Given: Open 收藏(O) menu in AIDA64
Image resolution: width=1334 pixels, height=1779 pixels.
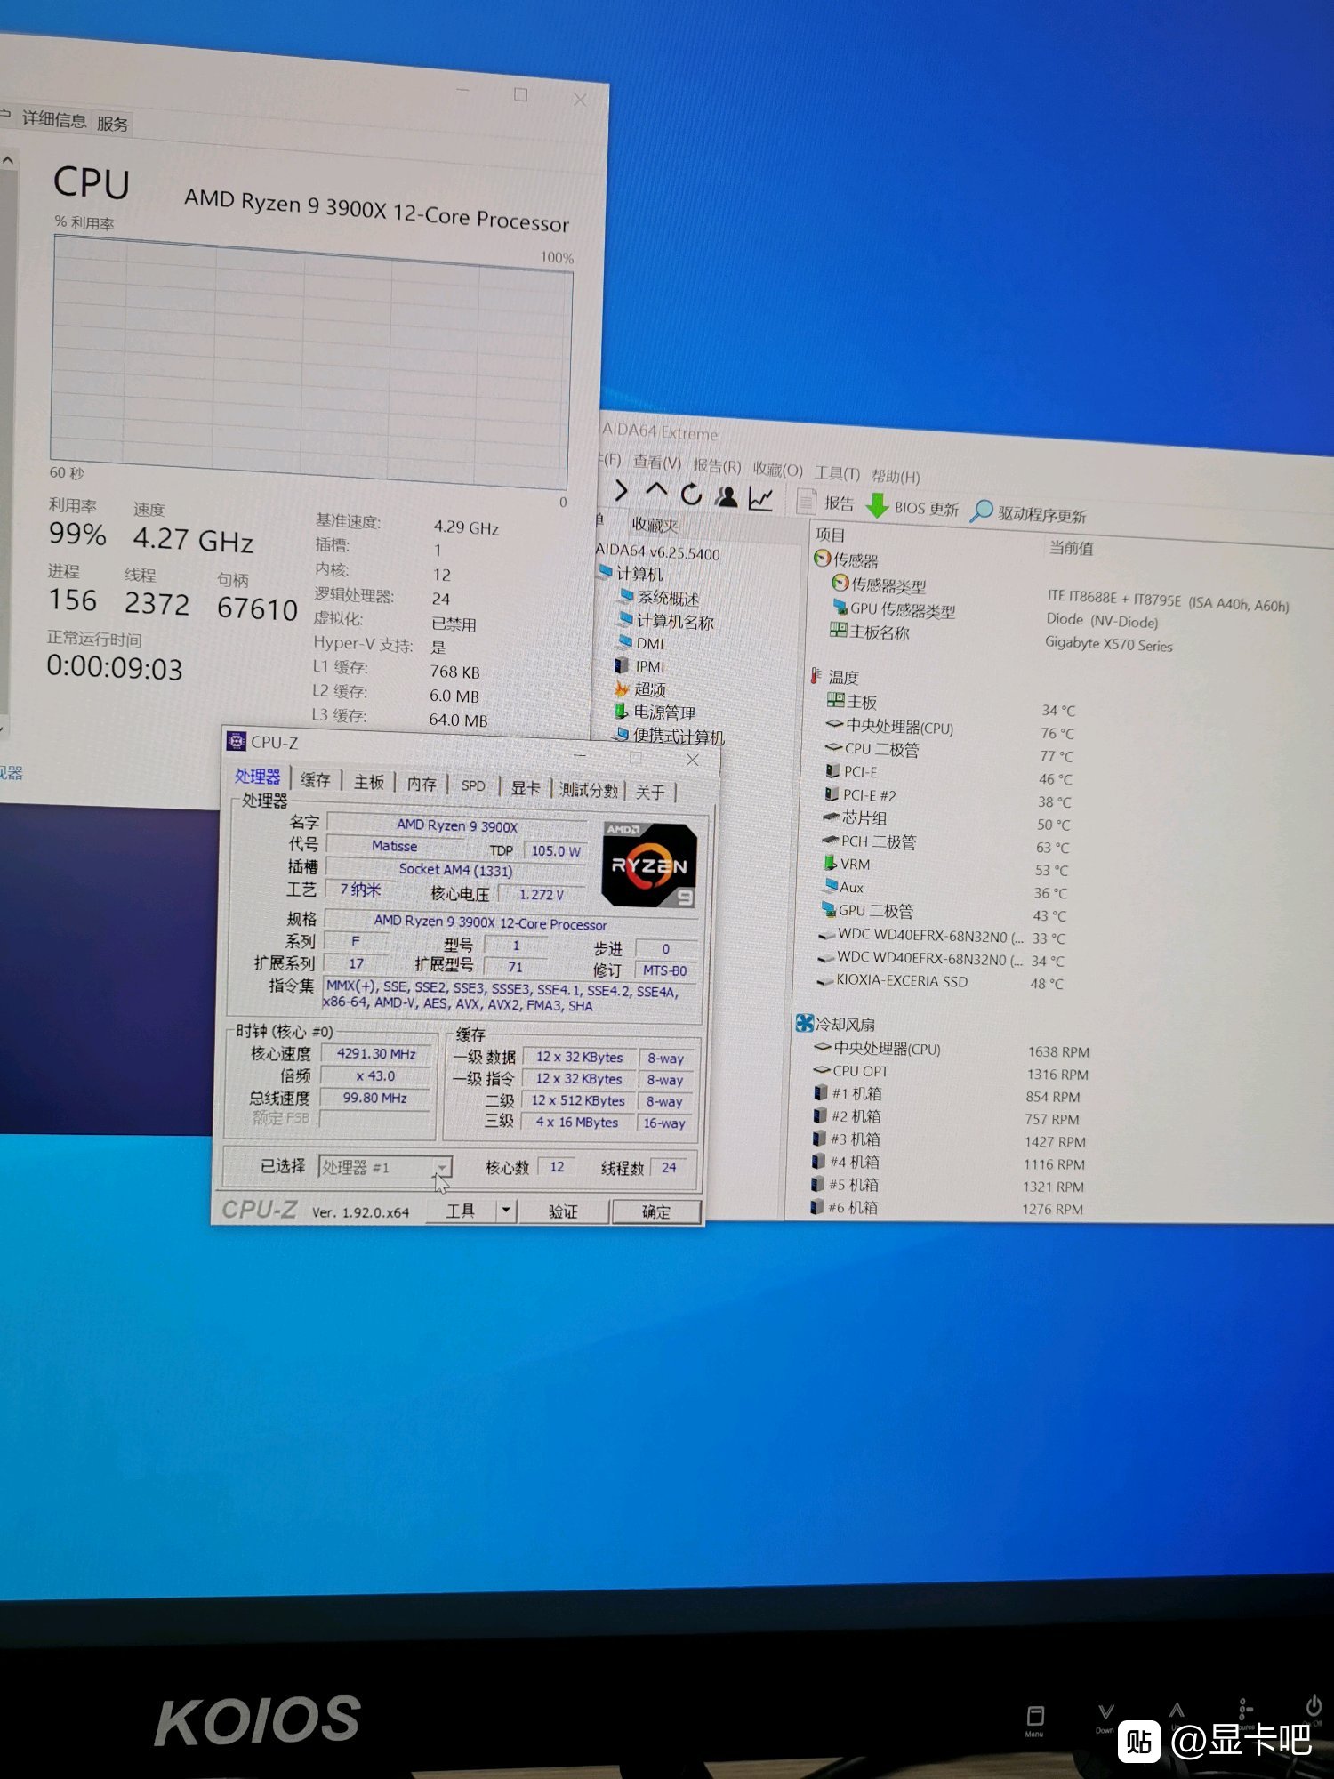Looking at the screenshot, I should (x=777, y=470).
